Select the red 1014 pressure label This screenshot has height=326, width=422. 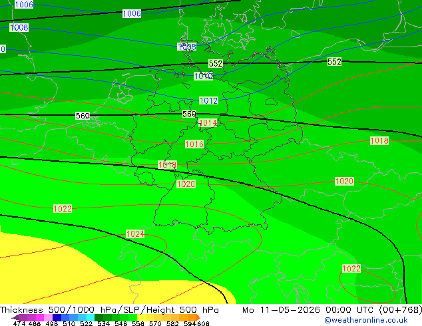208,123
